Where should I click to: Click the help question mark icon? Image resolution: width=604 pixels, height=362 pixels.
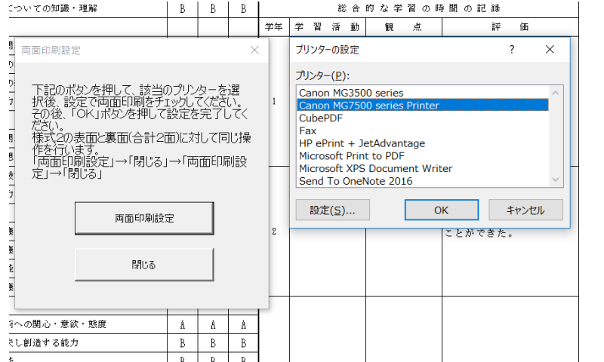coord(512,50)
